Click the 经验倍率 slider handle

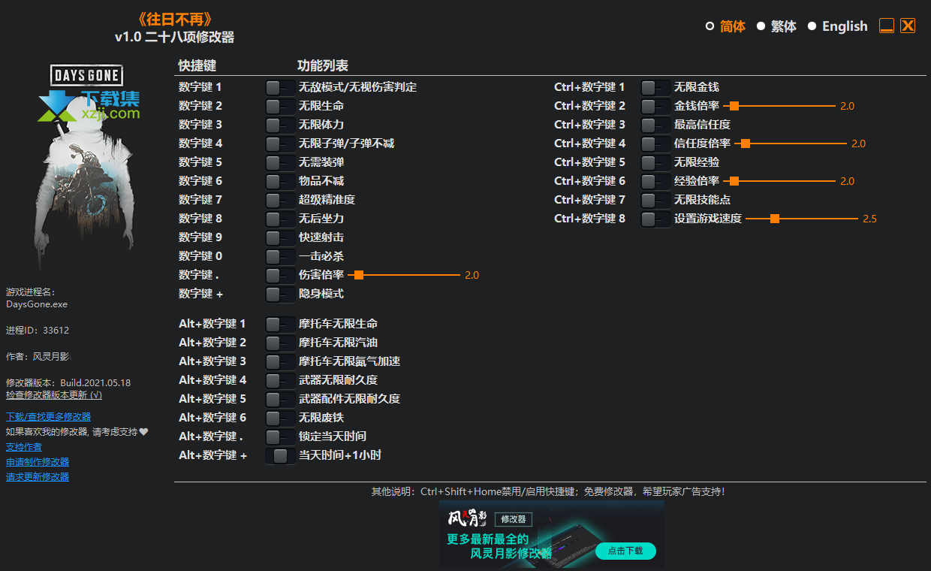(734, 181)
